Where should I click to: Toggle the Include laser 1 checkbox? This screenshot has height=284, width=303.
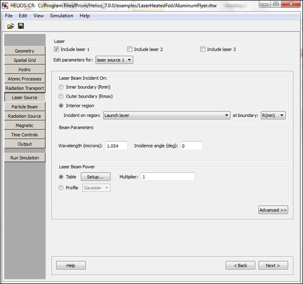[x=57, y=49]
